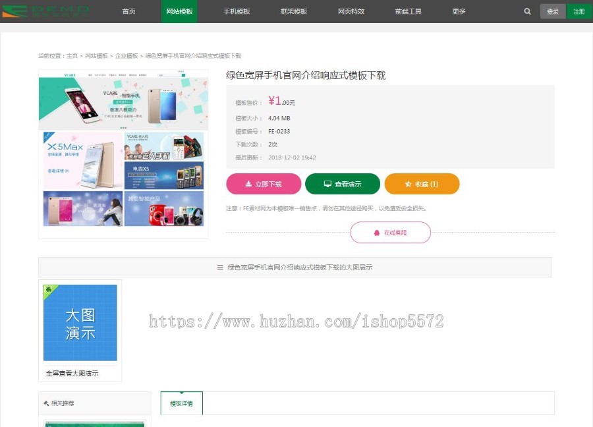Click the list icon beside 大图展示 heading
Viewport: 593px width, 427px height.
coord(218,267)
